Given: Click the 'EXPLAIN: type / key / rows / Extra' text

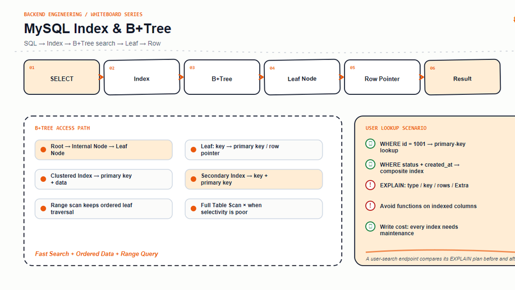Looking at the screenshot, I should tap(424, 185).
